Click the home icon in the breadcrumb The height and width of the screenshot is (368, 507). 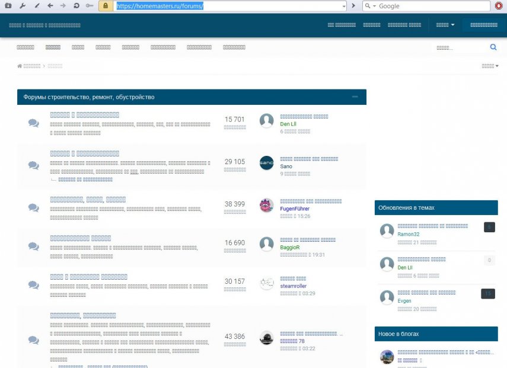click(20, 66)
